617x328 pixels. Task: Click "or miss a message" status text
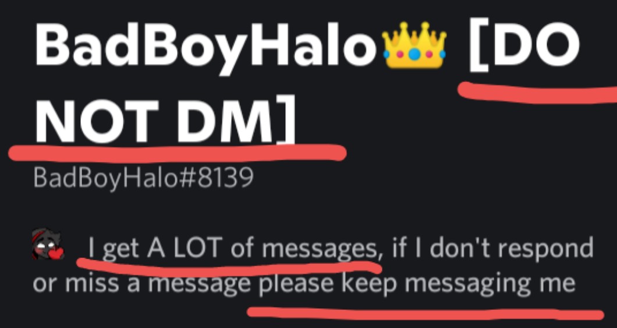(x=141, y=284)
